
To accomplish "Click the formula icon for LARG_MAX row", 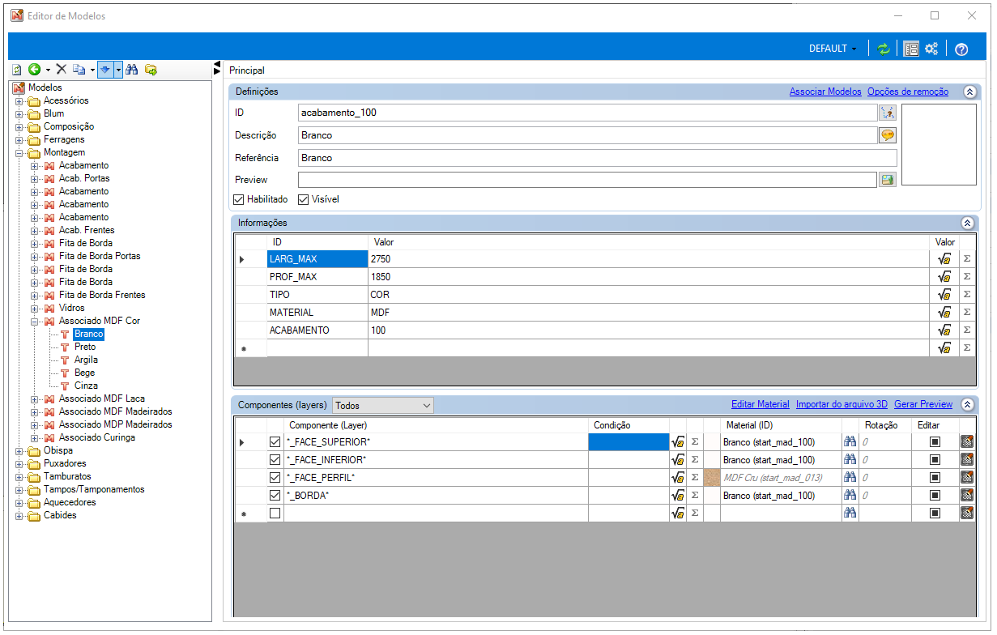I will [x=944, y=259].
